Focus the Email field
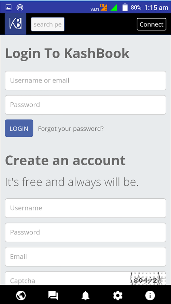 (85, 257)
